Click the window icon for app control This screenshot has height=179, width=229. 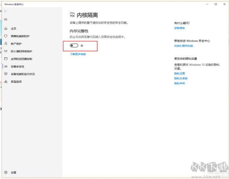(x=6, y=59)
